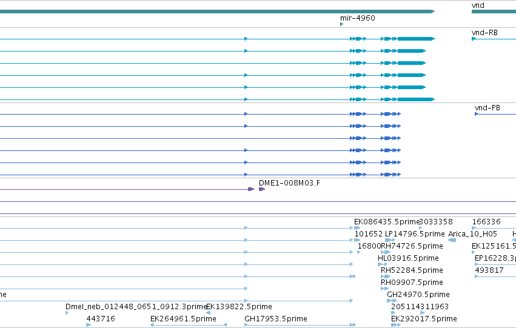Viewport: 516px width, 328px height.
Task: Click Dmel_neb_012448_0651_0912.3prime label
Action: pos(136,307)
